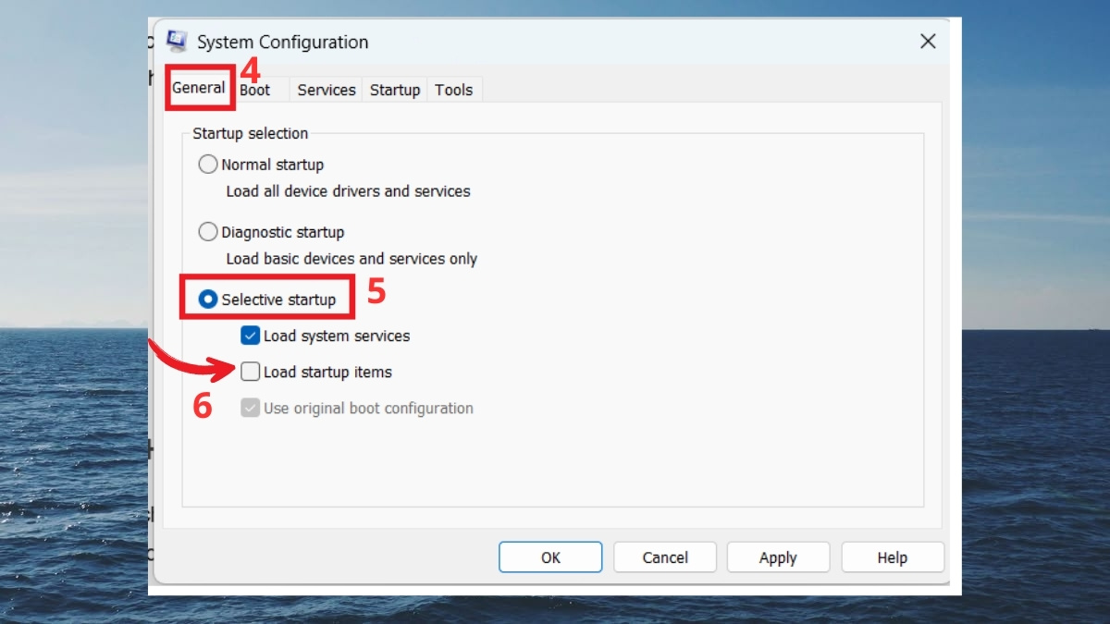The width and height of the screenshot is (1110, 624).
Task: Close the System Configuration dialog
Action: [928, 42]
